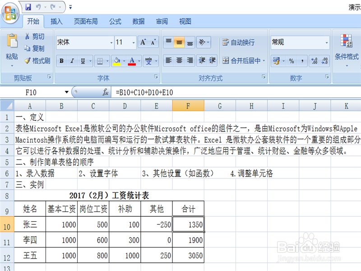Switch to the 插入 tab
This screenshot has width=361, height=271.
pos(56,21)
